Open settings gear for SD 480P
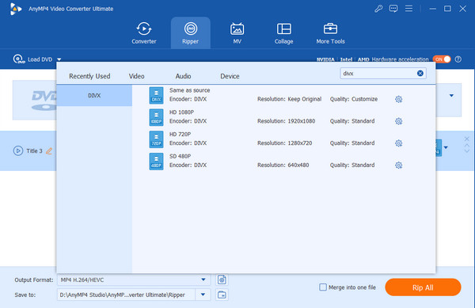 (x=399, y=165)
